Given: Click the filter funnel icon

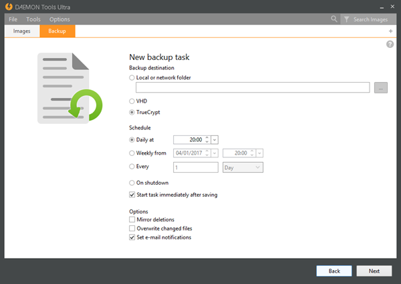Looking at the screenshot, I should click(x=346, y=19).
